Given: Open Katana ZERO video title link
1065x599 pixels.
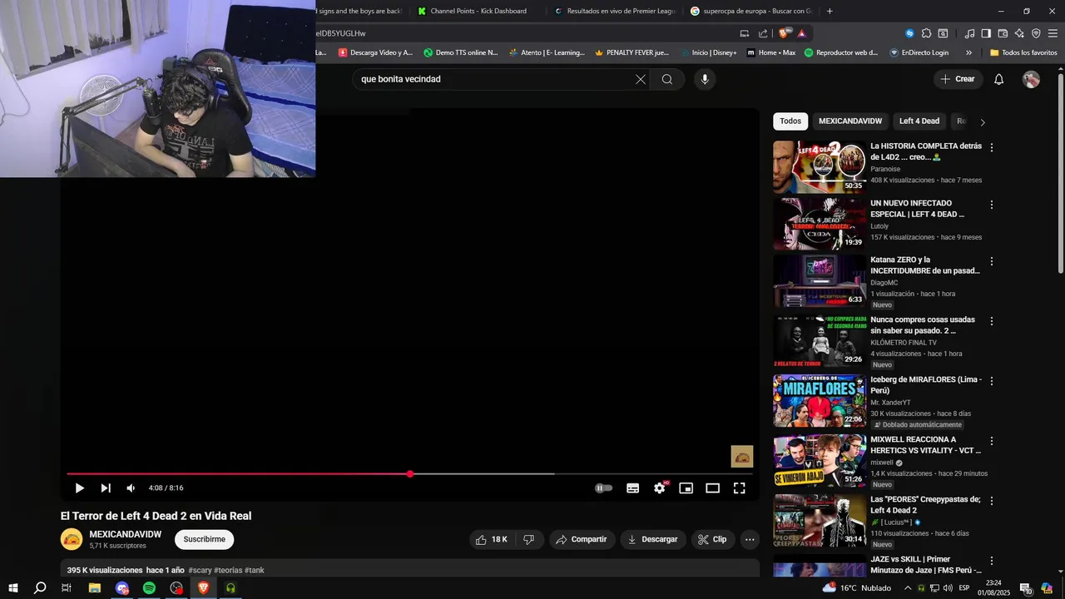Looking at the screenshot, I should click(925, 265).
